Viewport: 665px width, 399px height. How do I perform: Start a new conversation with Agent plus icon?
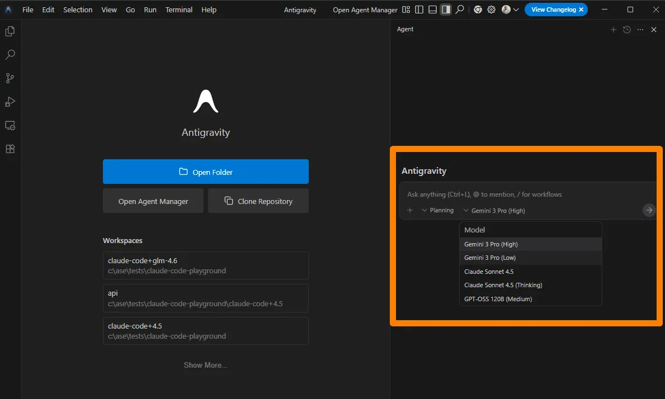pyautogui.click(x=613, y=30)
